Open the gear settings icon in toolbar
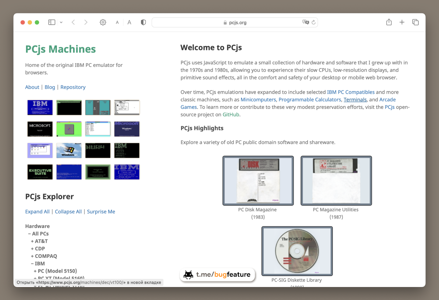 [x=103, y=22]
